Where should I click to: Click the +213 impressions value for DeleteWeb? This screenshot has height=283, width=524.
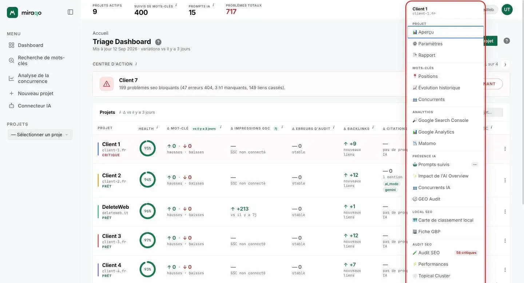(x=240, y=209)
